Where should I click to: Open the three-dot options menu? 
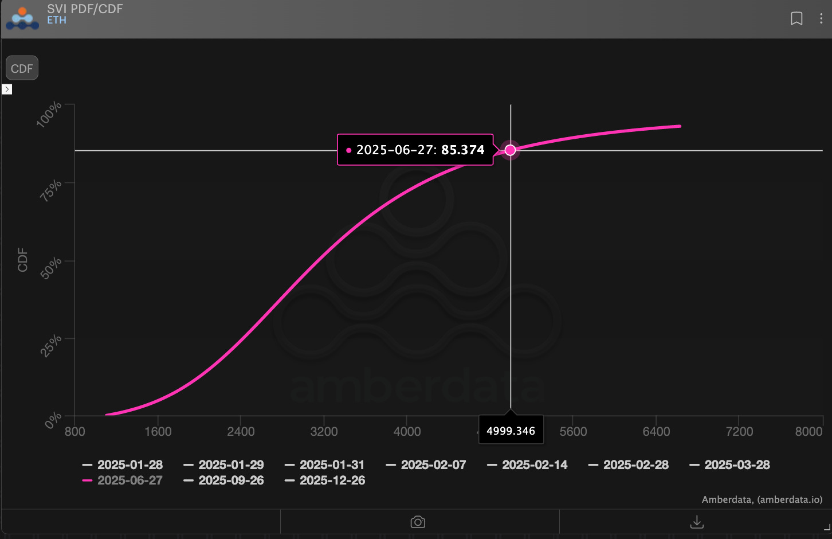click(821, 18)
